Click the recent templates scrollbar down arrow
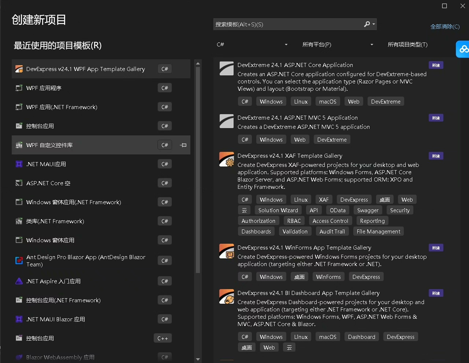Image resolution: width=469 pixels, height=363 pixels. click(198, 359)
